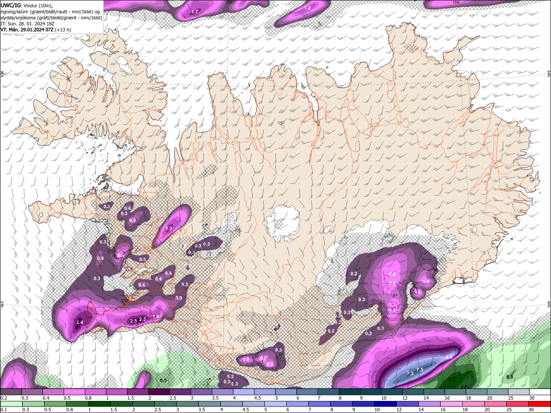Select the white snow-scale swatch labeled 30
551x413 pixels.
(x=540, y=392)
